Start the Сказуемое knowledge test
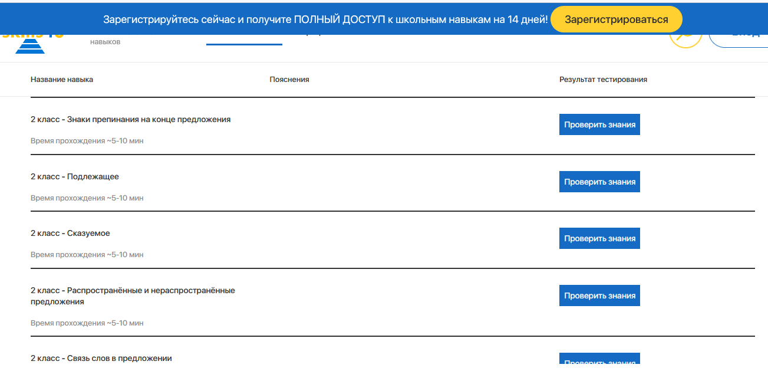The width and height of the screenshot is (768, 371). point(599,238)
